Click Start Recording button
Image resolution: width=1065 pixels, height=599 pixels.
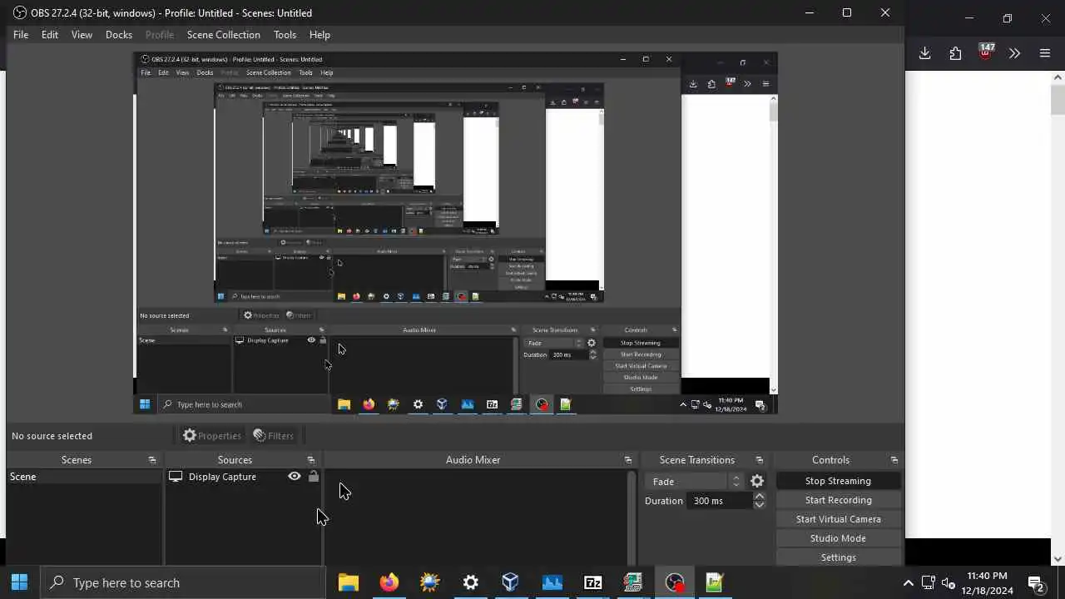coord(838,500)
